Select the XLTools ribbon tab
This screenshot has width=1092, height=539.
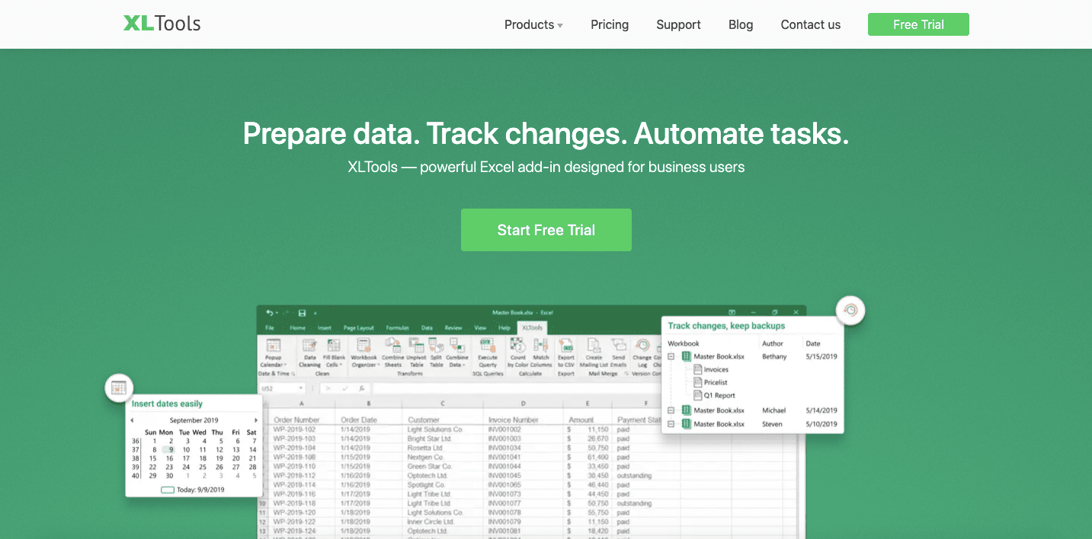click(532, 328)
